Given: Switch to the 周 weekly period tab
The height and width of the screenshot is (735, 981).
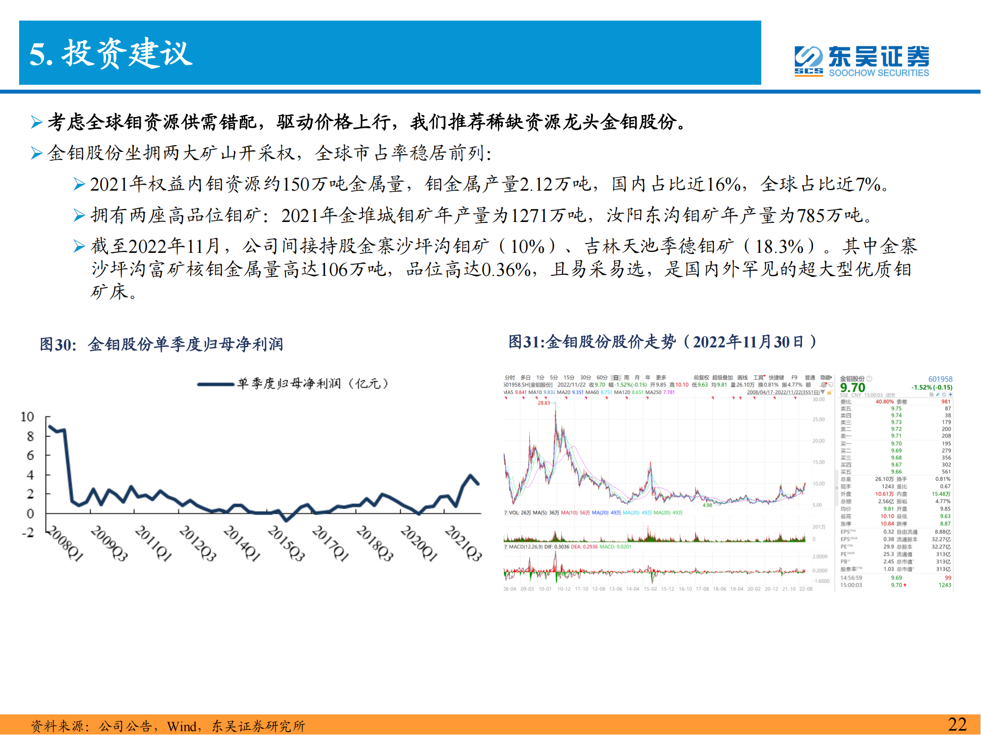Looking at the screenshot, I should (626, 378).
